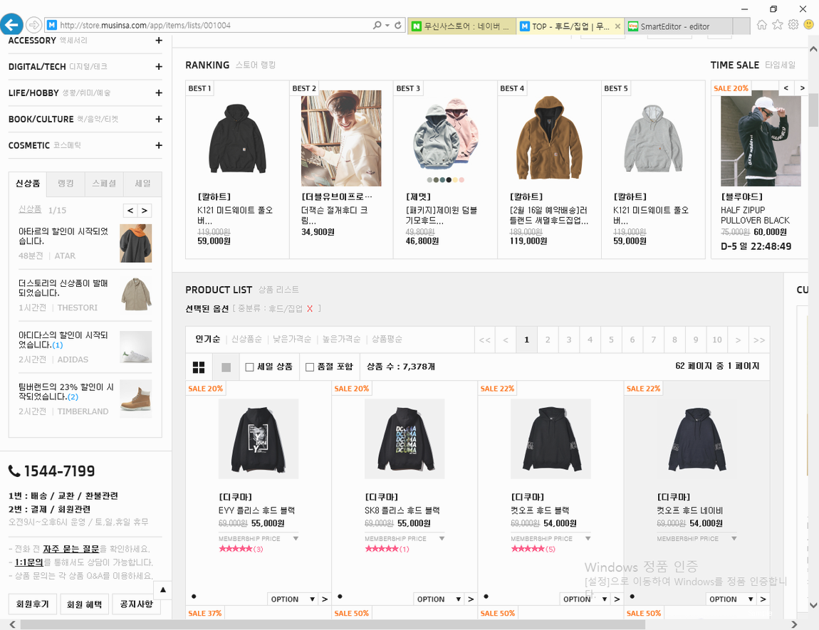This screenshot has width=819, height=630.
Task: Sort products by 신상품순
Action: 246,340
